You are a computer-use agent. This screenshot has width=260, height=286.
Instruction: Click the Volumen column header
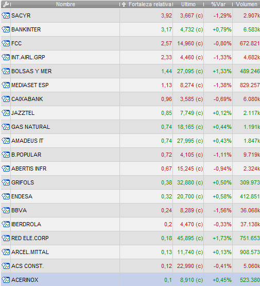tap(246, 4)
